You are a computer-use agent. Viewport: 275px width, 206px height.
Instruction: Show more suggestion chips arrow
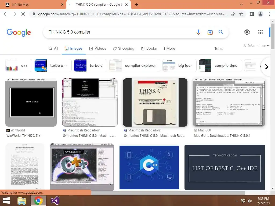[x=267, y=67]
